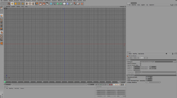Click the Applica button
The width and height of the screenshot is (177, 98).
tap(121, 96)
